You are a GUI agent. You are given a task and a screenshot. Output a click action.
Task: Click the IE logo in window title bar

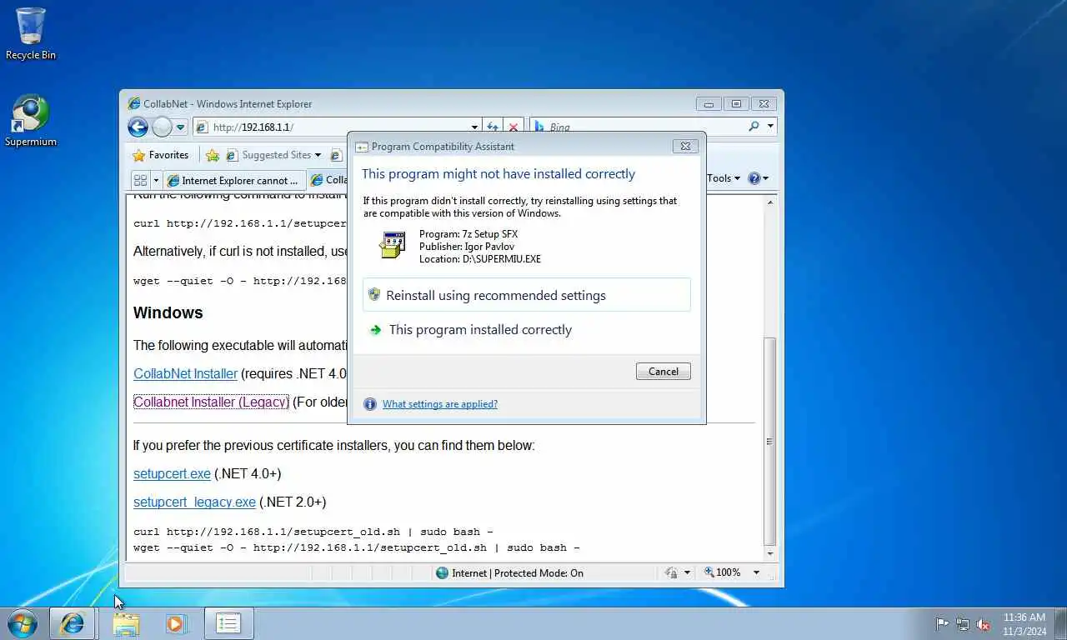[133, 104]
